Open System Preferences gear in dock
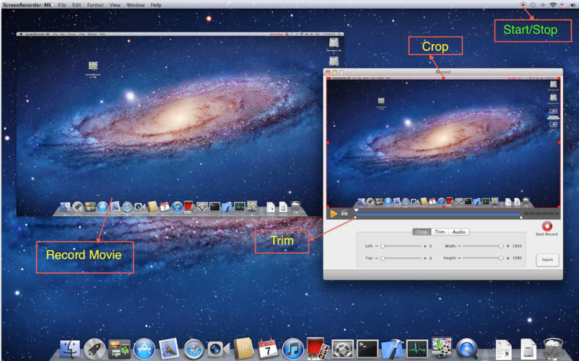This screenshot has width=579, height=361. pyautogui.click(x=343, y=349)
